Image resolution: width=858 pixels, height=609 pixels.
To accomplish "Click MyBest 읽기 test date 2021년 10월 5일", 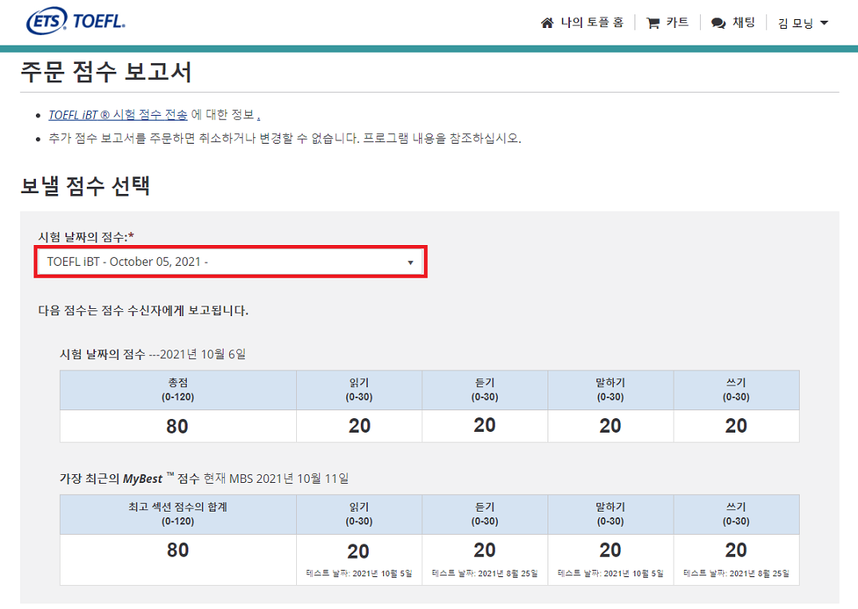I will click(x=359, y=573).
